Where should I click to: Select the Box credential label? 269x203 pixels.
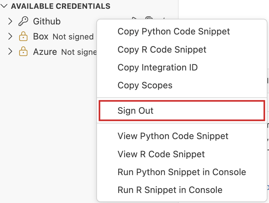pos(41,37)
